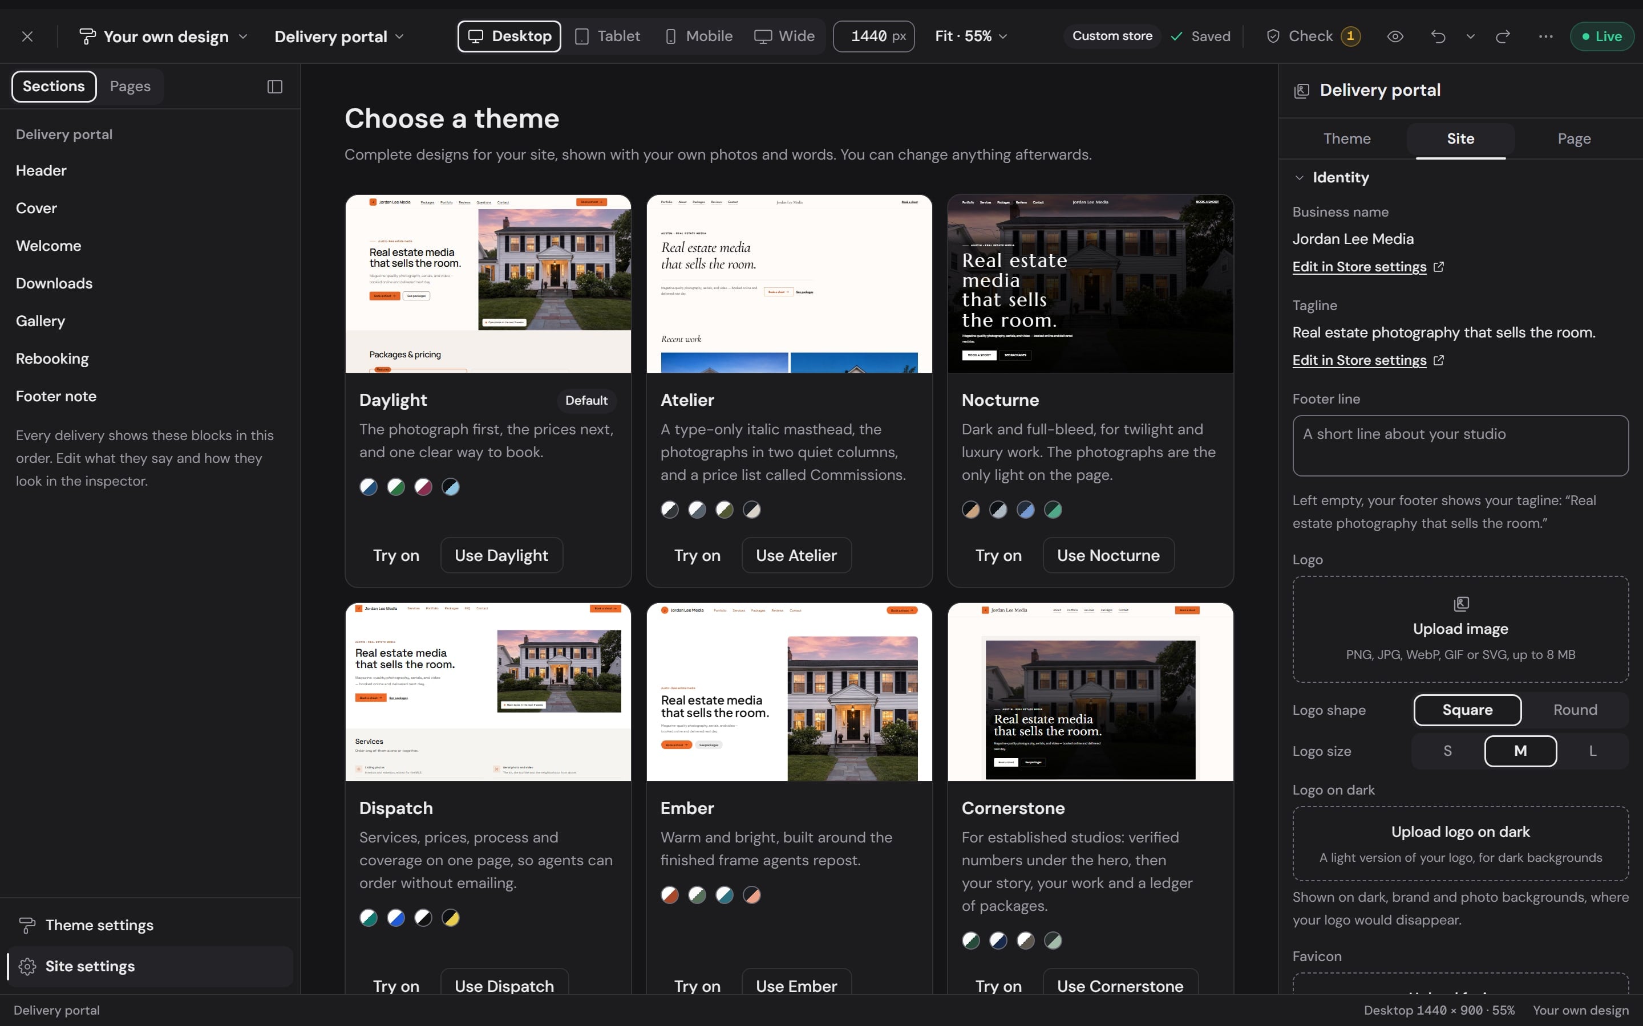This screenshot has width=1643, height=1026.
Task: Click the redo arrow icon
Action: 1503,36
